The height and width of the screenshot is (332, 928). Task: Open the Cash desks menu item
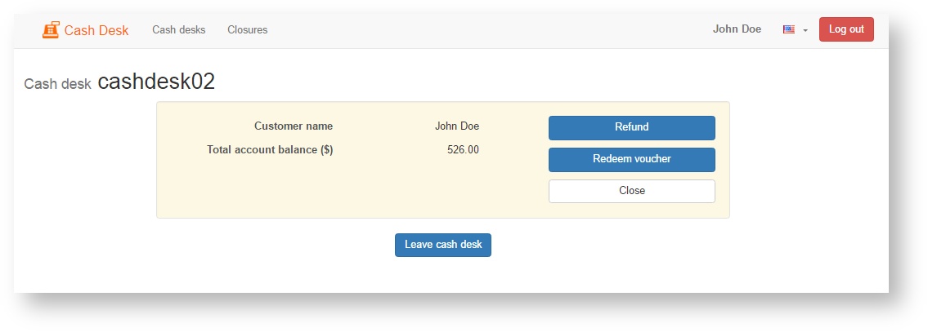coord(178,30)
